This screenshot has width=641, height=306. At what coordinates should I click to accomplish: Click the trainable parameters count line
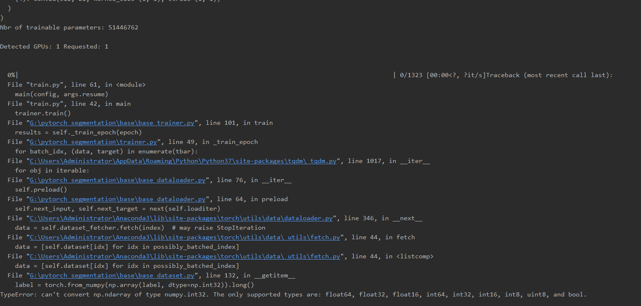coord(69,27)
